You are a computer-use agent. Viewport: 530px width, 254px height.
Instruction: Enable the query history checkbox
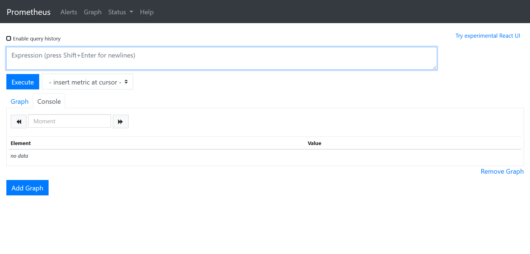tap(9, 39)
